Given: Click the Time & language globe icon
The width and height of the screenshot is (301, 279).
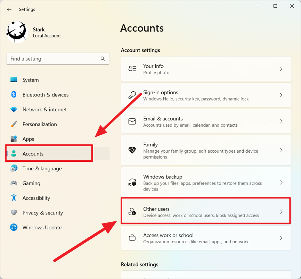Looking at the screenshot, I should point(14,168).
